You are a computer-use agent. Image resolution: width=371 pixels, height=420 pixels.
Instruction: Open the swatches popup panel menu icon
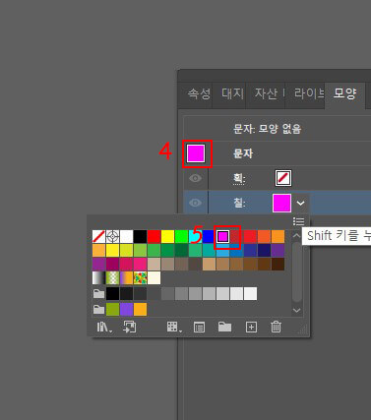[298, 221]
